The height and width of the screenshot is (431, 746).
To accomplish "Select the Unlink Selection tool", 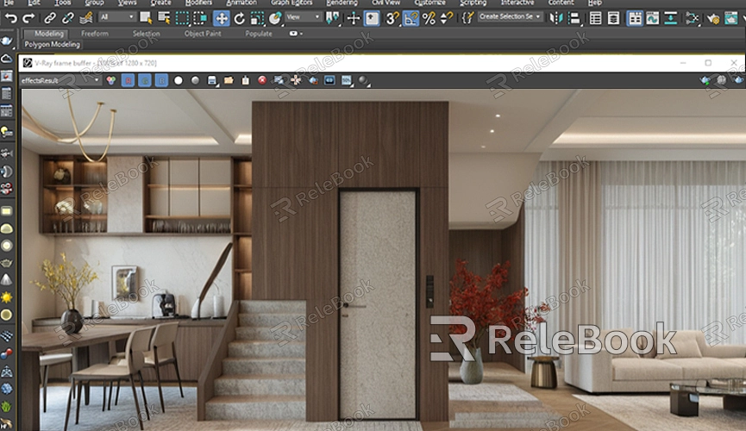I will [x=67, y=19].
